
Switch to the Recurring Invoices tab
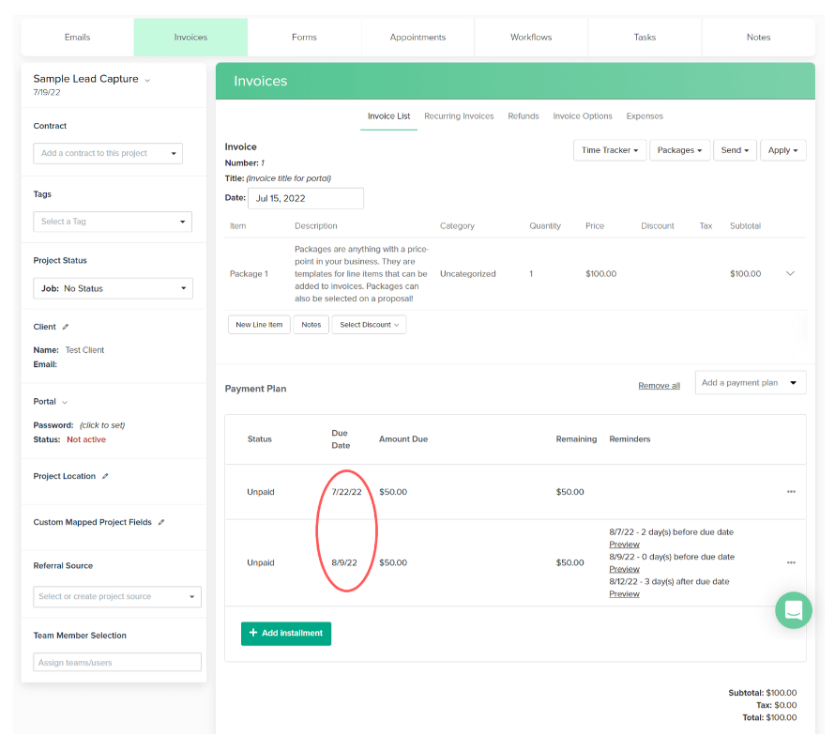coord(459,116)
